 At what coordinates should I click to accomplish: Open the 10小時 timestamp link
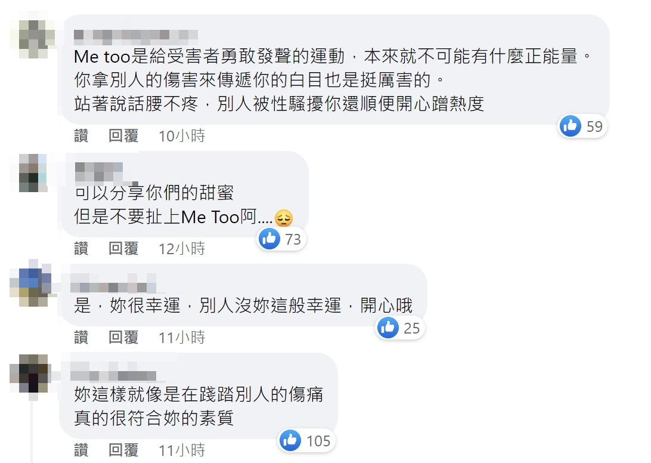(x=182, y=135)
